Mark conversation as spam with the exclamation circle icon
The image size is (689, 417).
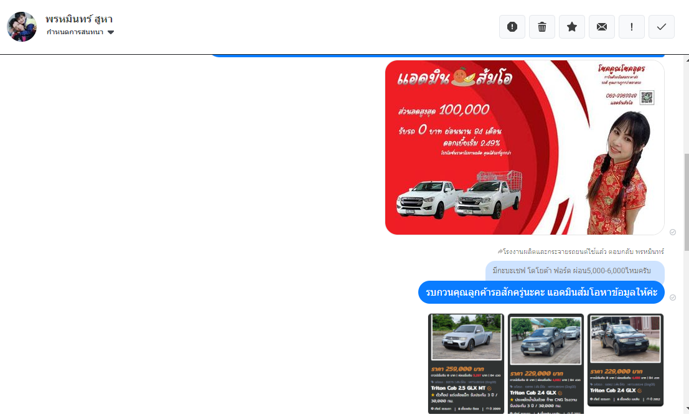point(512,27)
